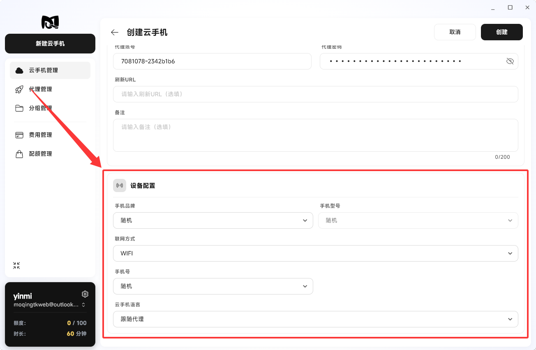Open 云手机管理 in sidebar
536x350 pixels.
pos(50,70)
